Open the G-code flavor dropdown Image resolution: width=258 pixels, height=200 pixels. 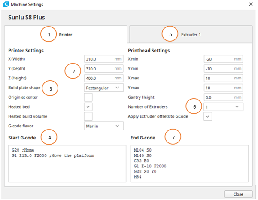point(104,126)
